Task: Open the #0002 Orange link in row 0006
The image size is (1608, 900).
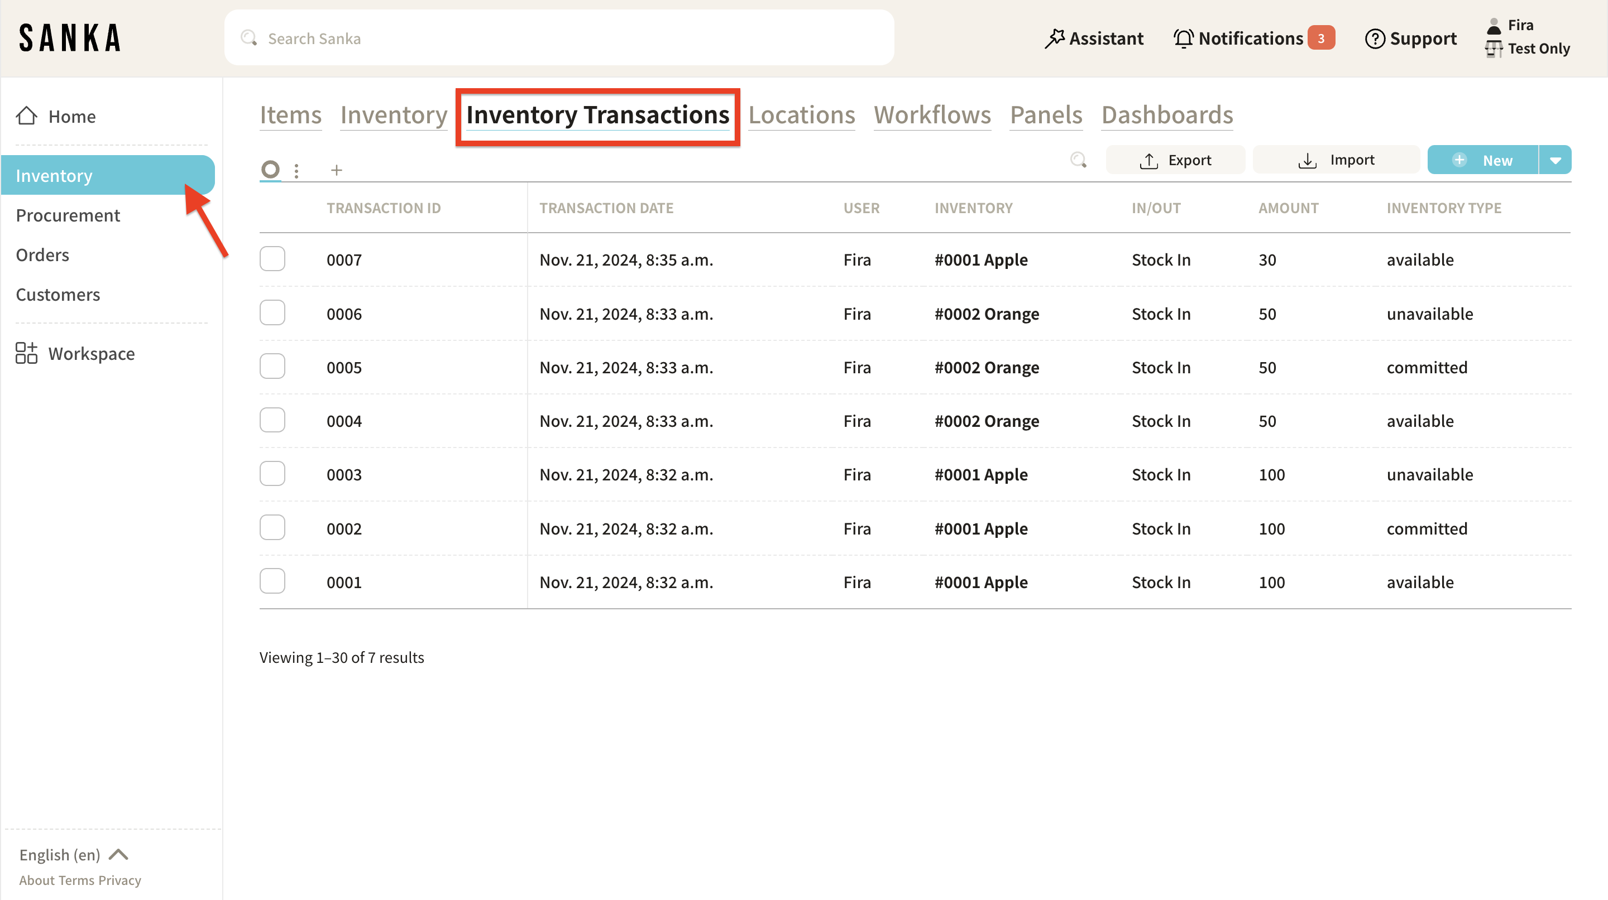Action: (986, 314)
